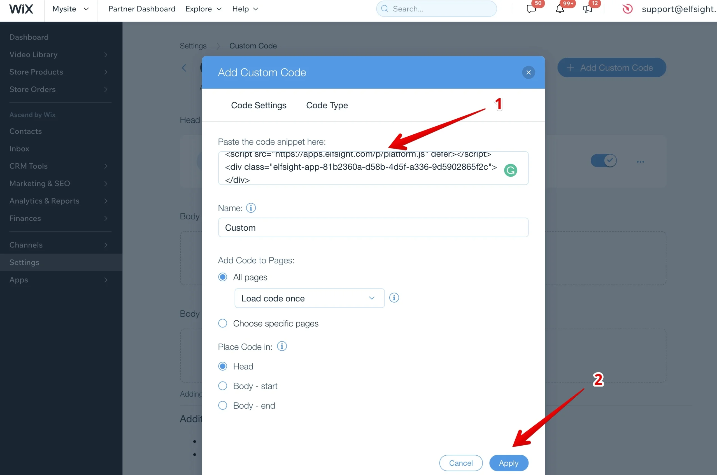
Task: Select the 'All pages' radio button option
Action: point(223,277)
